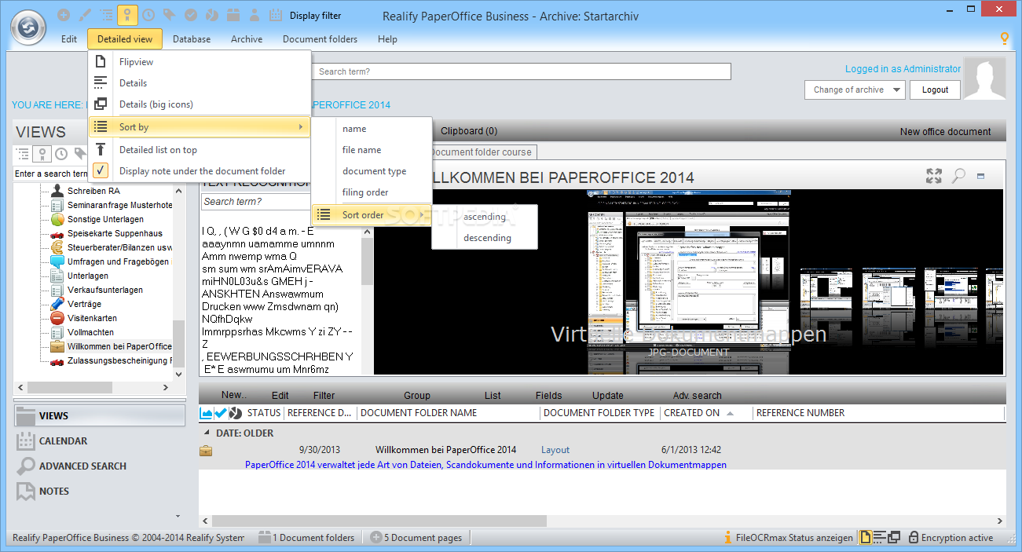Open ADVANCED SEARCH in the sidebar
1022x552 pixels.
coord(100,466)
